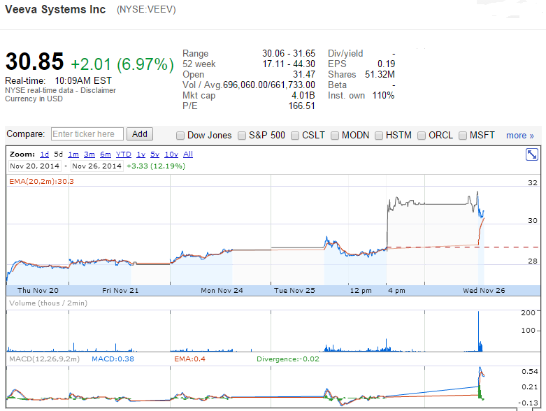Click the Add ticker button
Image resolution: width=546 pixels, height=411 pixels.
point(140,134)
